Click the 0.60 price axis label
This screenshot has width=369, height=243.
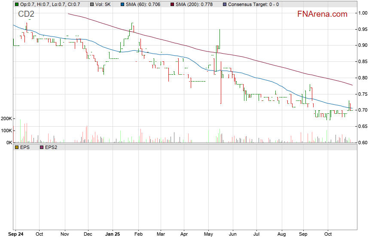(x=363, y=143)
